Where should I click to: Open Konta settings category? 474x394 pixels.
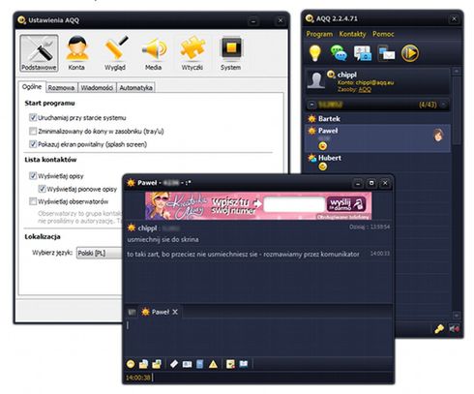tap(76, 53)
